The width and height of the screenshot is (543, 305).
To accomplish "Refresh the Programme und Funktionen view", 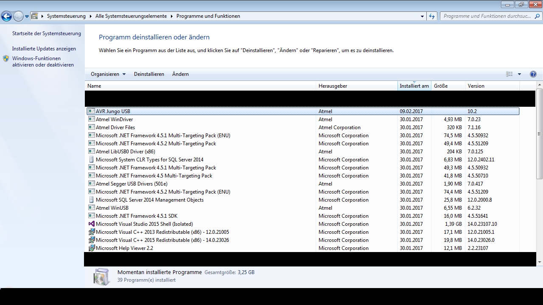I will coord(432,16).
